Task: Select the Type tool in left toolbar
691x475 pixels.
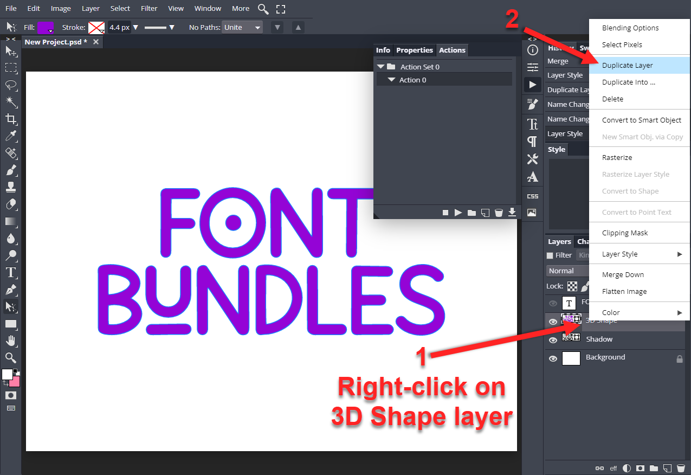Action: (11, 273)
